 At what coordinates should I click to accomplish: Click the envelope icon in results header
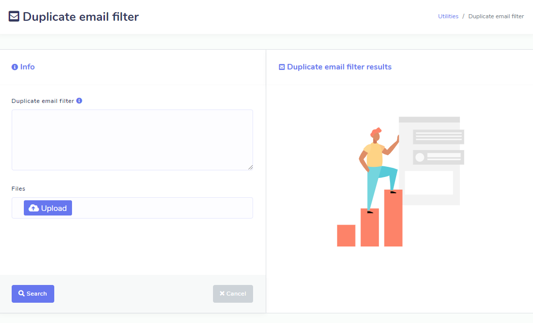coord(282,67)
